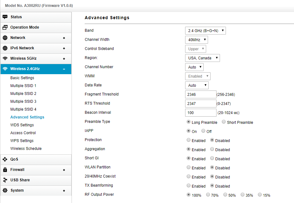
Task: Open the Channel Number dropdown
Action: (194, 67)
